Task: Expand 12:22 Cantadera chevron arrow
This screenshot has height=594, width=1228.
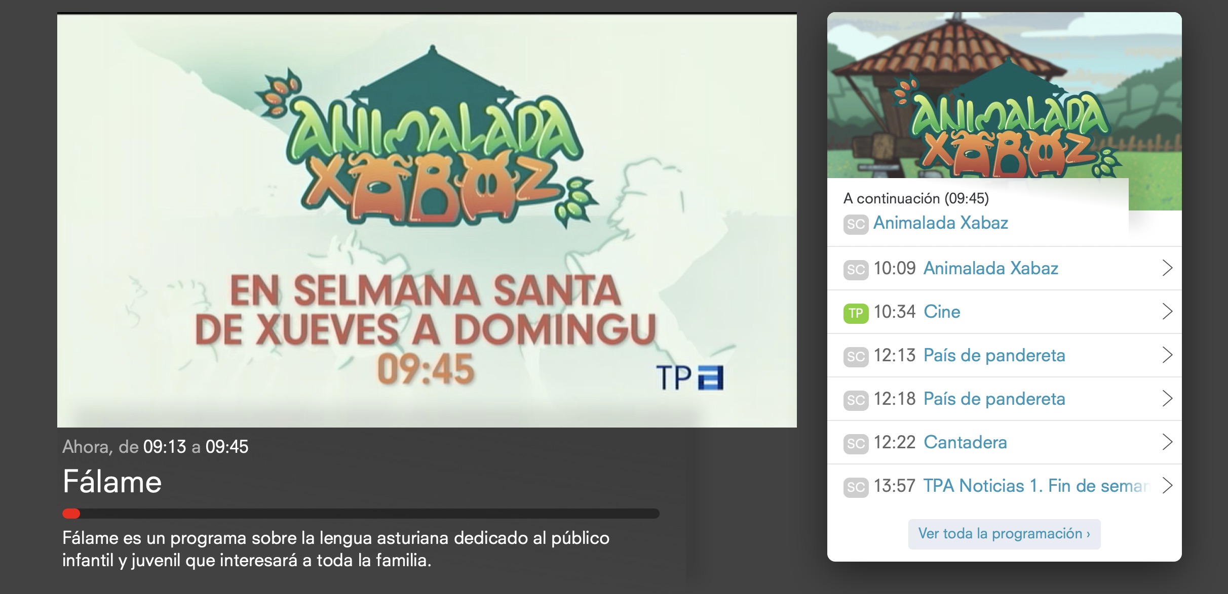Action: [x=1167, y=442]
